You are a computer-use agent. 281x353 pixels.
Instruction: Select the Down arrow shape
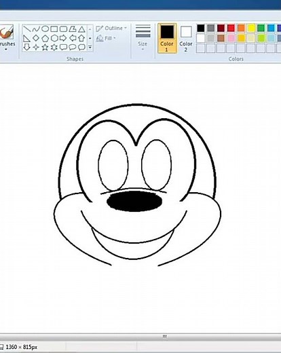point(27,47)
